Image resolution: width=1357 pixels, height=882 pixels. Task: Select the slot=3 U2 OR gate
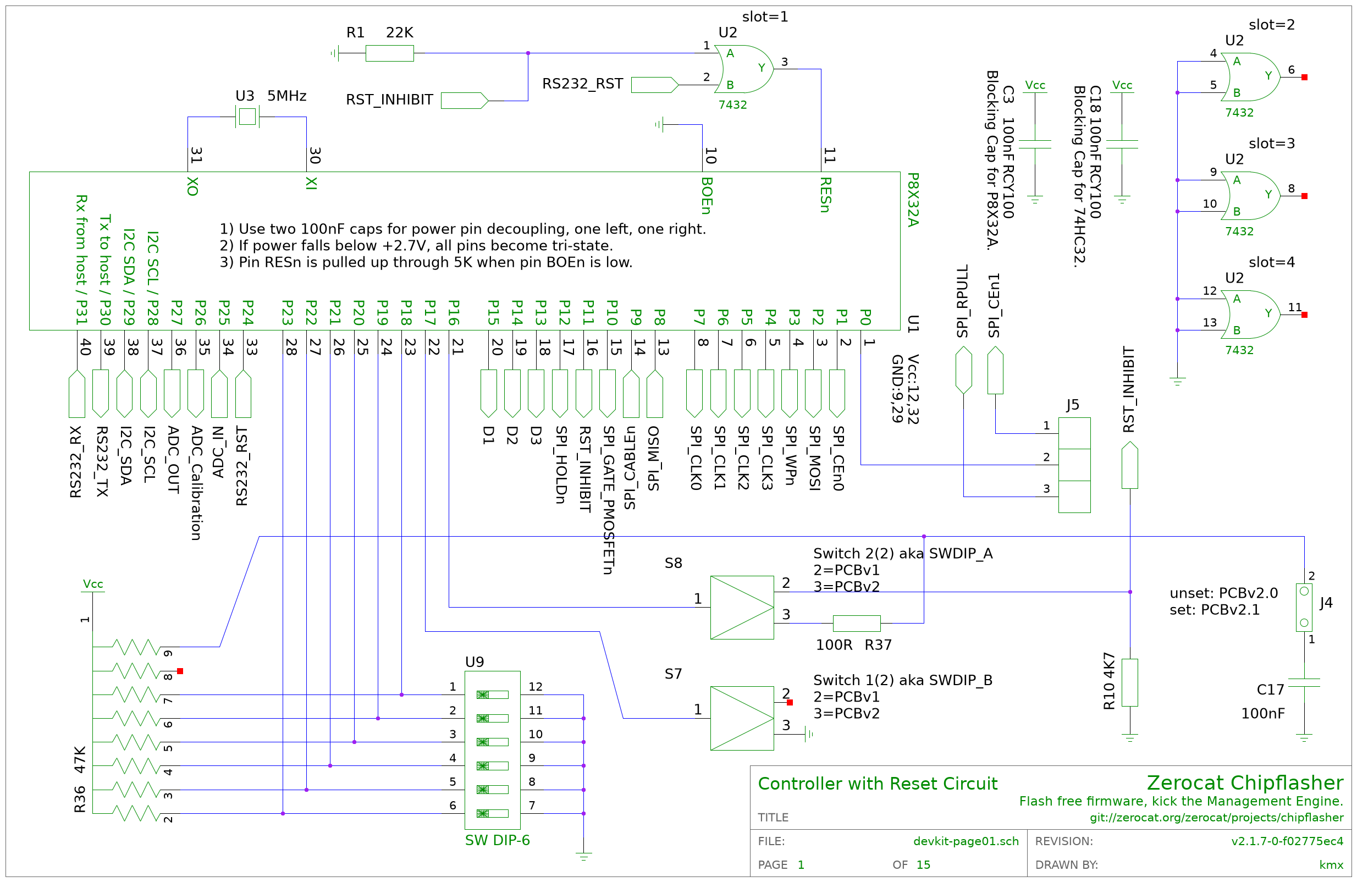[1251, 196]
